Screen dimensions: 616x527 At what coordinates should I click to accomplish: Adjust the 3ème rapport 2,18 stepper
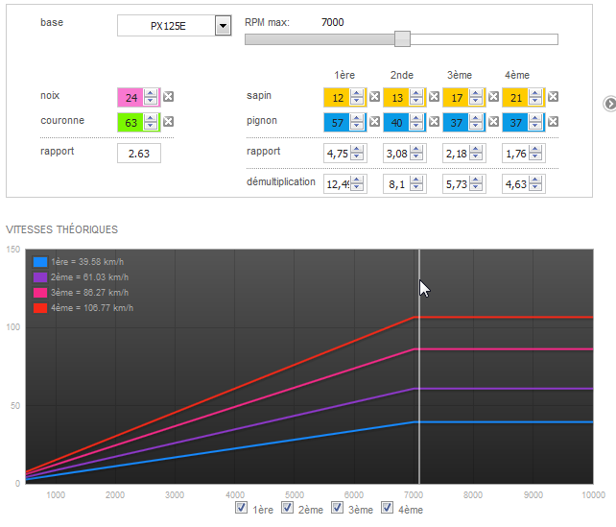point(476,153)
